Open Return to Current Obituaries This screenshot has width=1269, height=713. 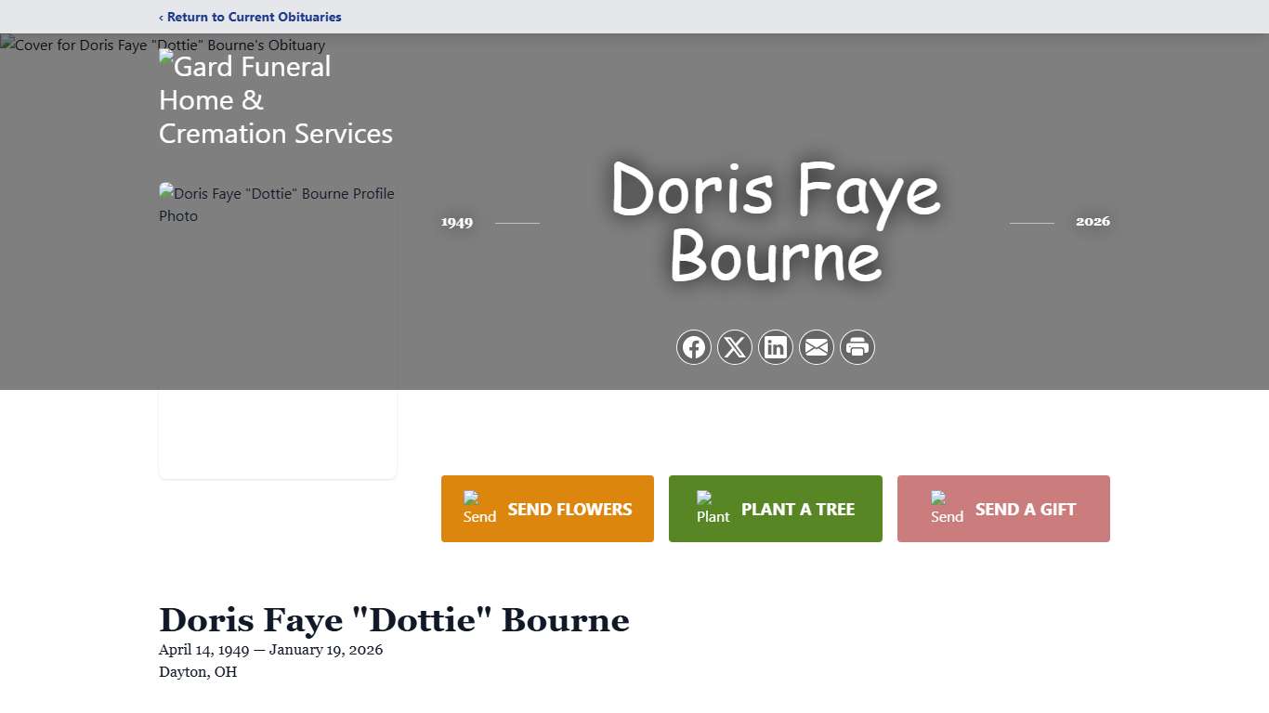[250, 17]
